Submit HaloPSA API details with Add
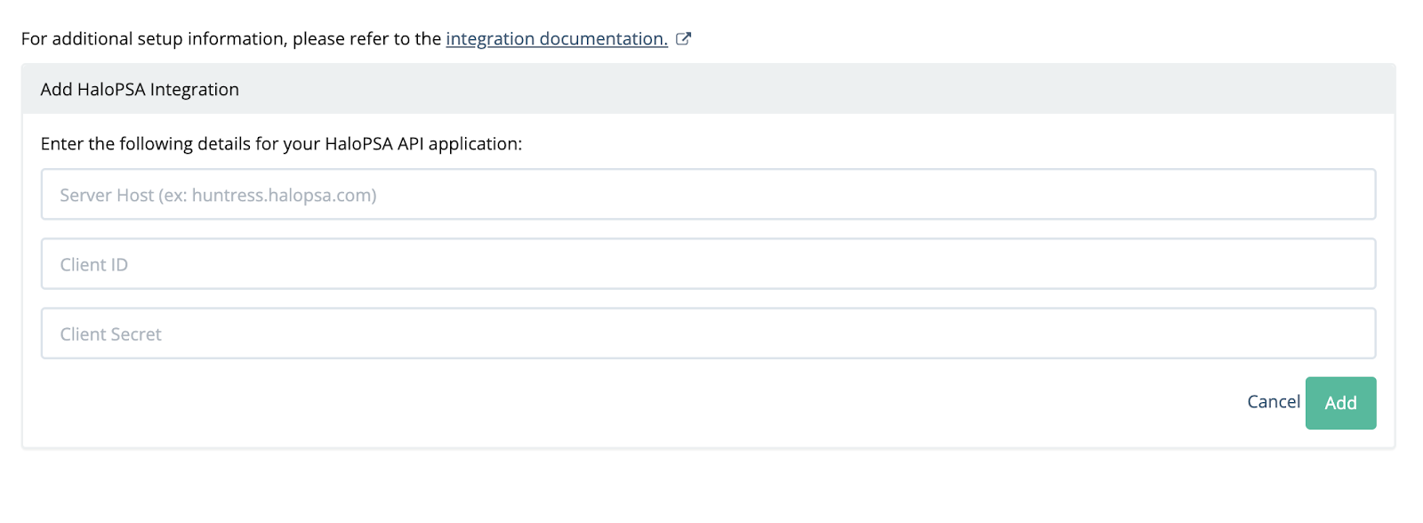 1340,403
